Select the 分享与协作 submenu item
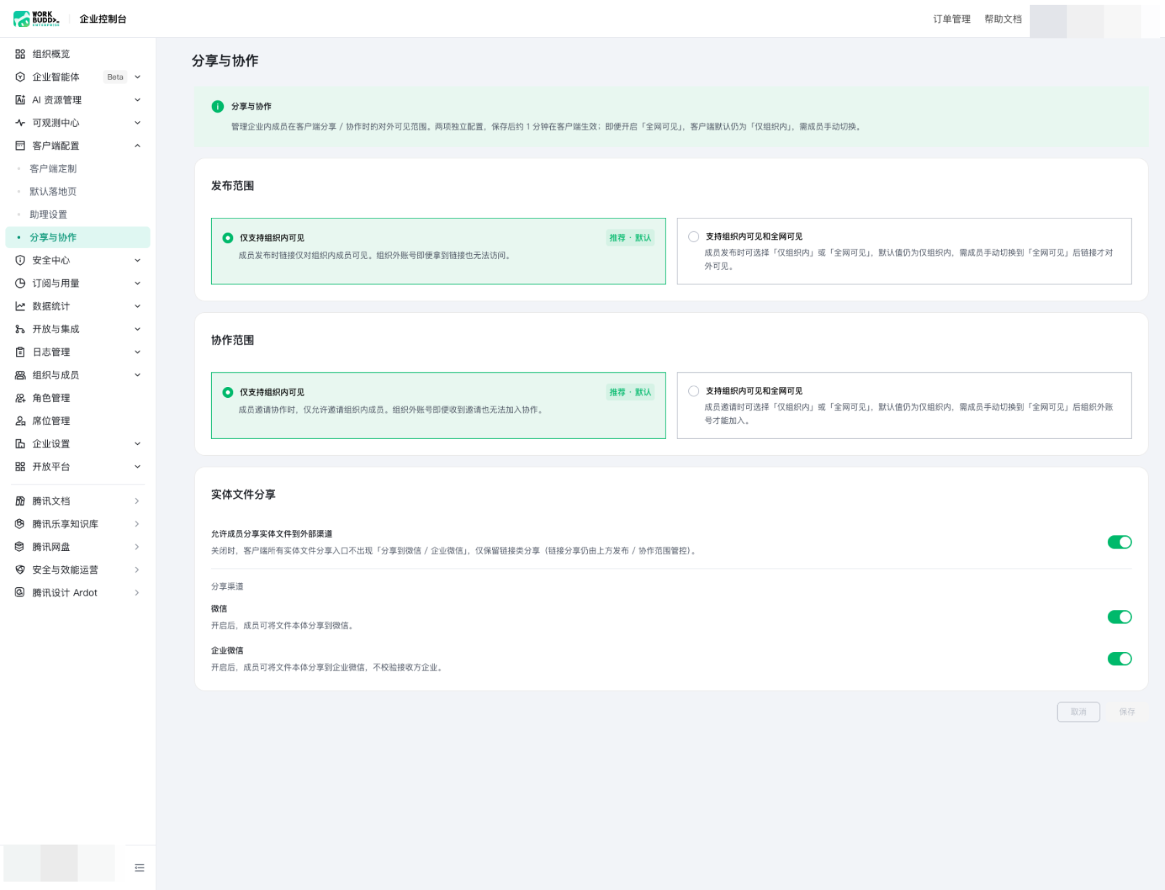1165x890 pixels. pyautogui.click(x=78, y=237)
